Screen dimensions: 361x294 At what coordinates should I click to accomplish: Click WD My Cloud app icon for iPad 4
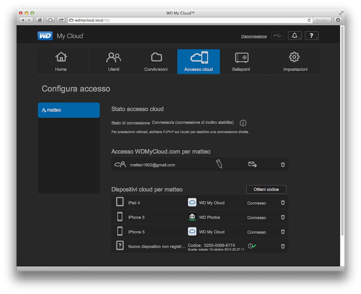click(192, 202)
